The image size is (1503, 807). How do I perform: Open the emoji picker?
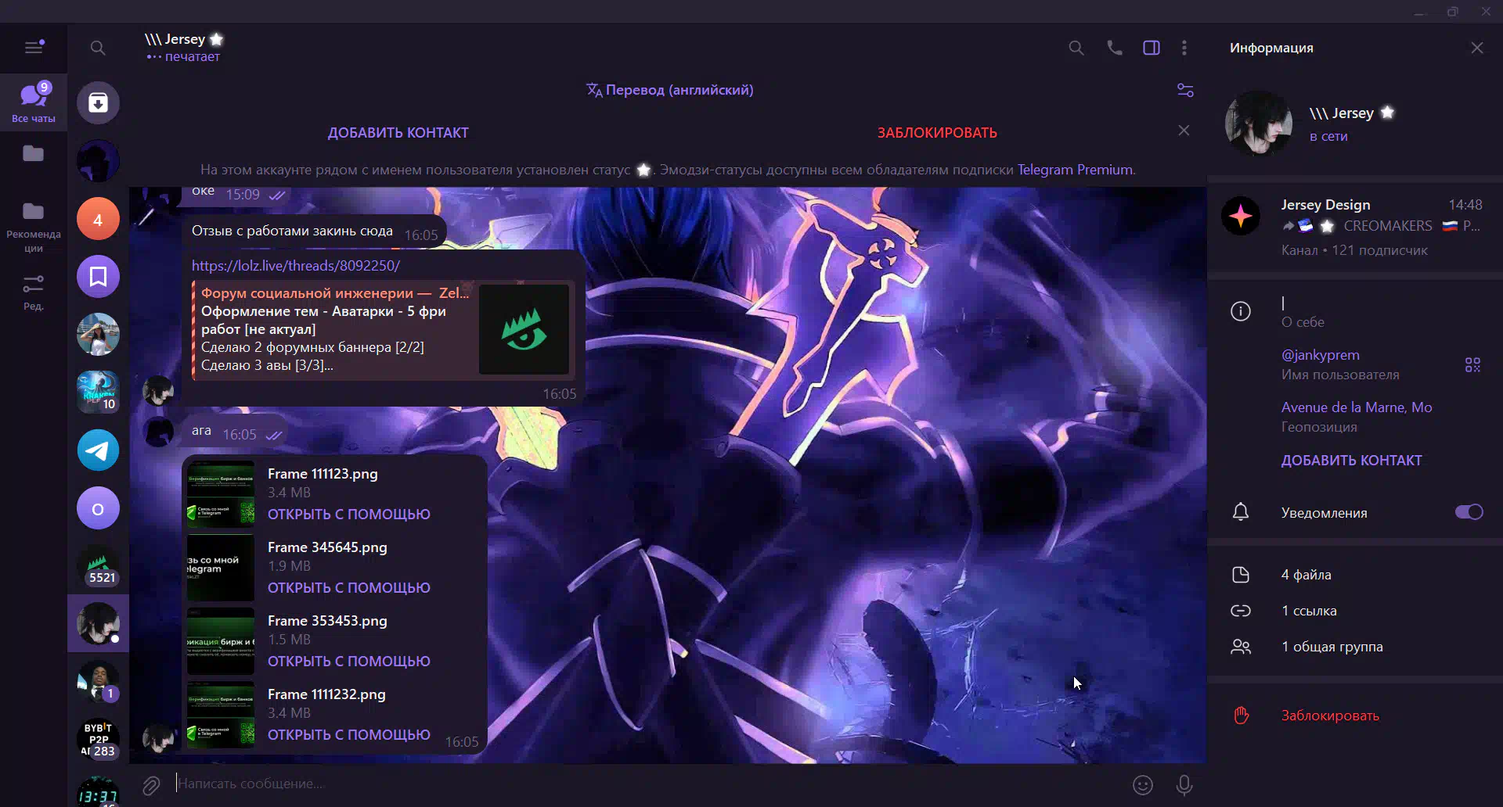click(1143, 785)
